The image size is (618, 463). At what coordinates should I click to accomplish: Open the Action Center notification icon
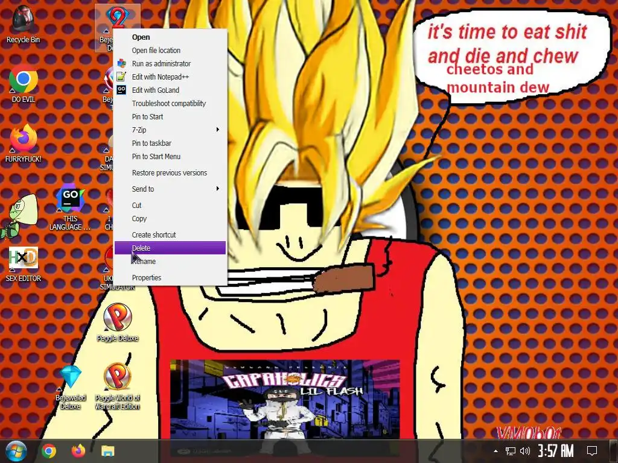click(x=592, y=451)
